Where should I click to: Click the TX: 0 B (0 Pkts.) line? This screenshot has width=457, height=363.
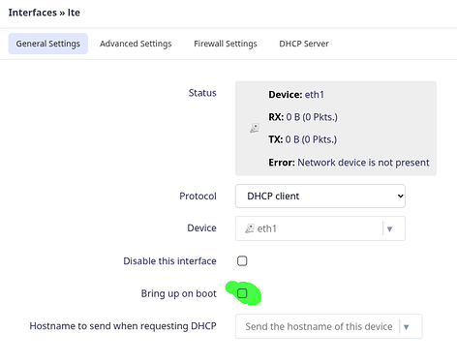(303, 139)
